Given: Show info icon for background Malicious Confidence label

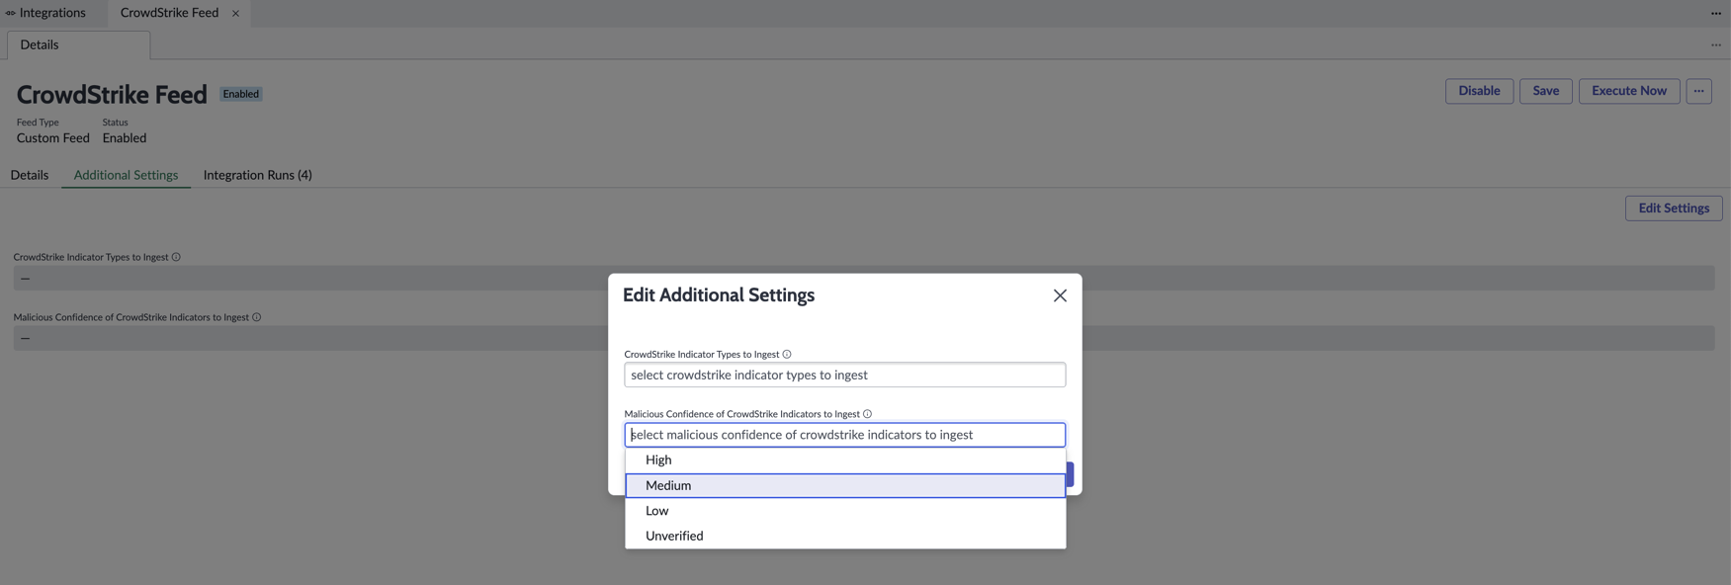Looking at the screenshot, I should click(256, 317).
